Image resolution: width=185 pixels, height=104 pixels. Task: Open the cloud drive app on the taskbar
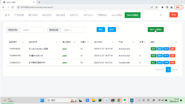(x=106, y=100)
